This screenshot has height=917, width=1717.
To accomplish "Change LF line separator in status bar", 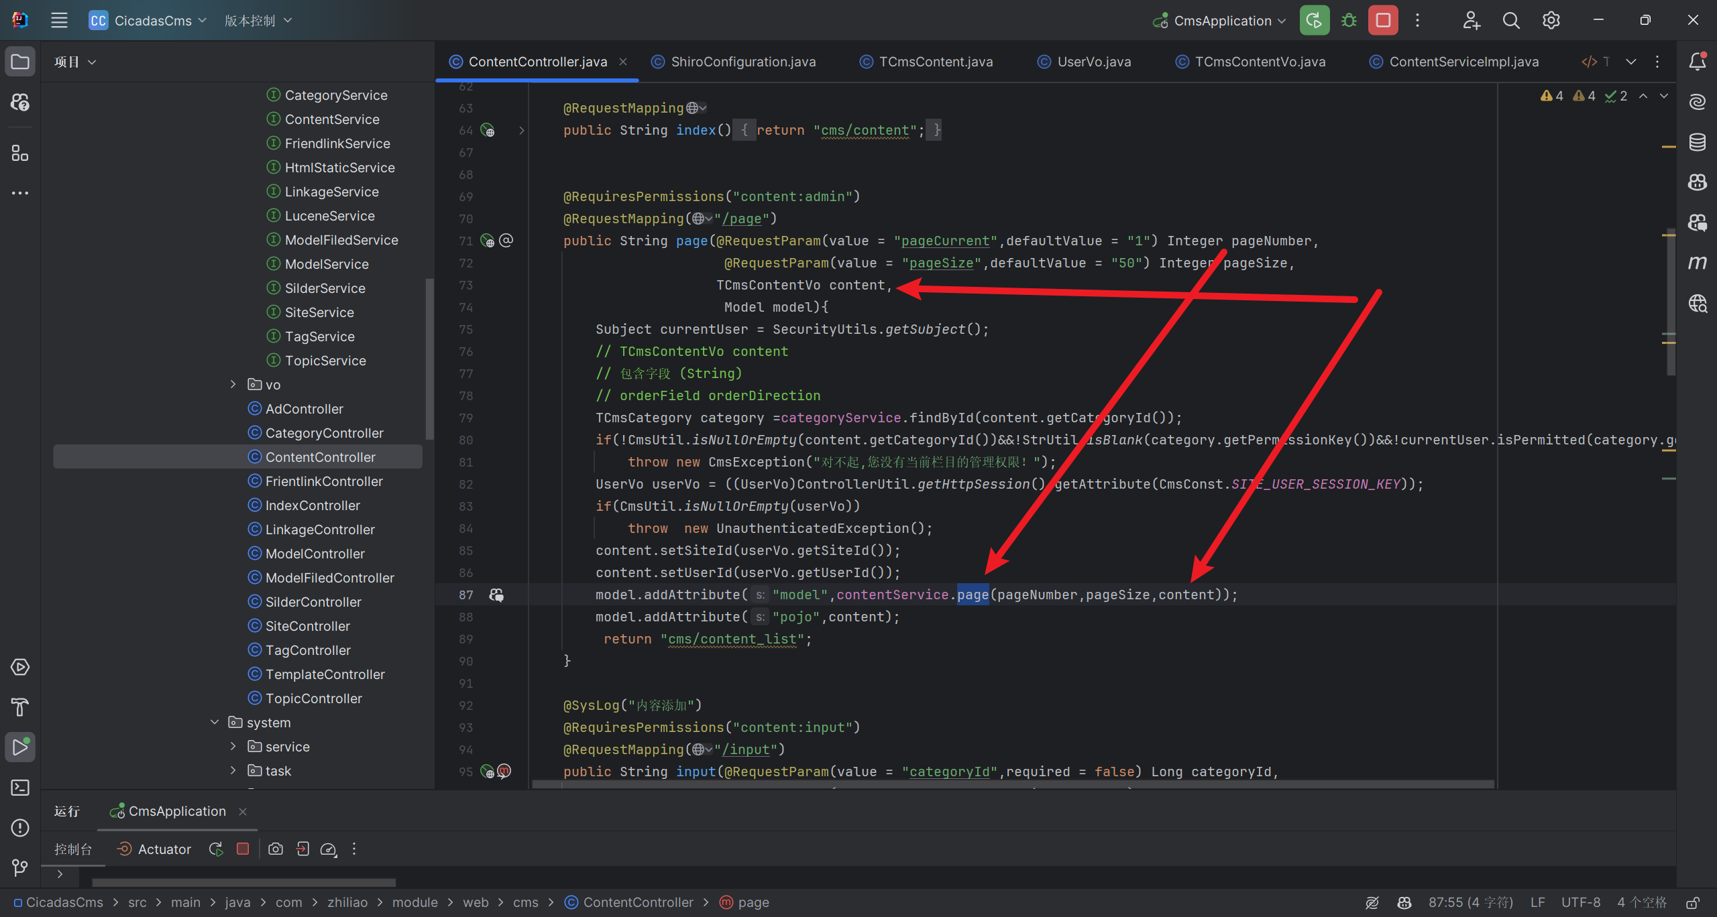I will coord(1538,902).
